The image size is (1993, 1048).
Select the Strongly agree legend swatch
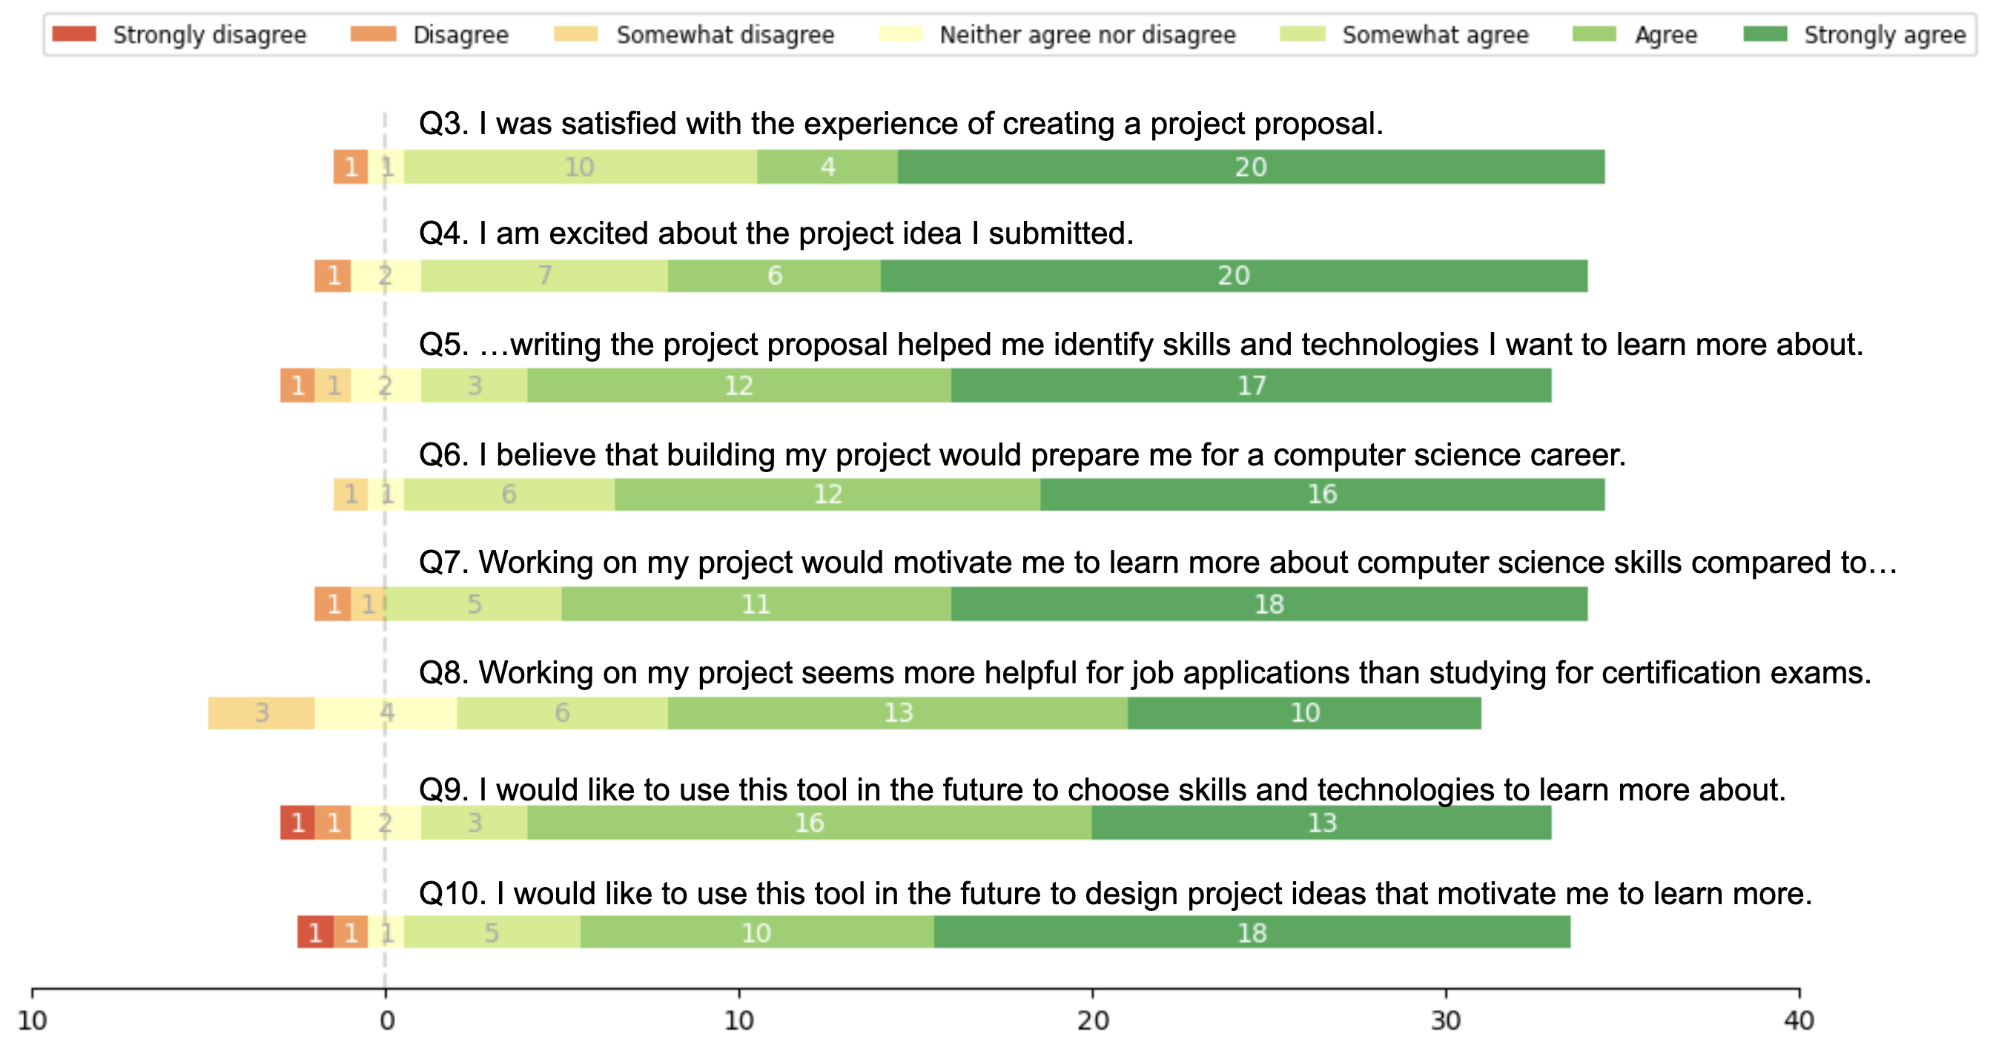pos(1765,34)
